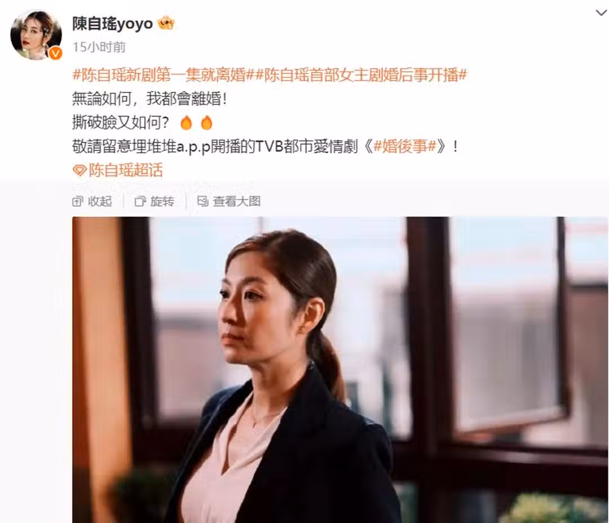Image resolution: width=609 pixels, height=523 pixels.
Task: Click the second flame emoji
Action: click(206, 123)
